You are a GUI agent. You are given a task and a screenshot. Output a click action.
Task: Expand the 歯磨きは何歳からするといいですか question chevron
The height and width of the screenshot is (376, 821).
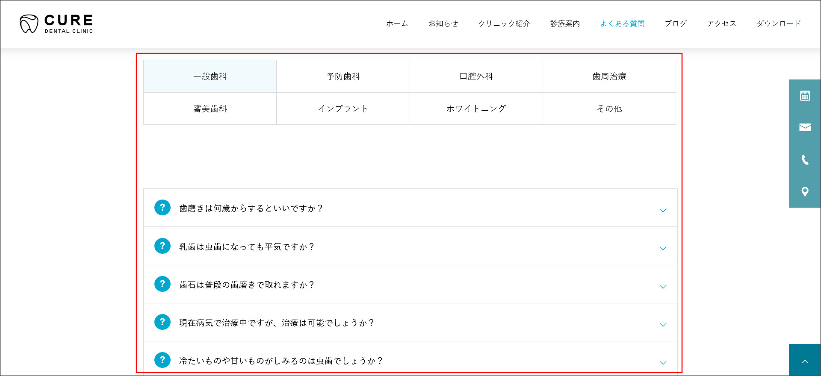[663, 210]
